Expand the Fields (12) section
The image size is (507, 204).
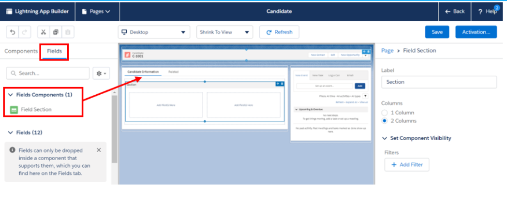pos(11,132)
